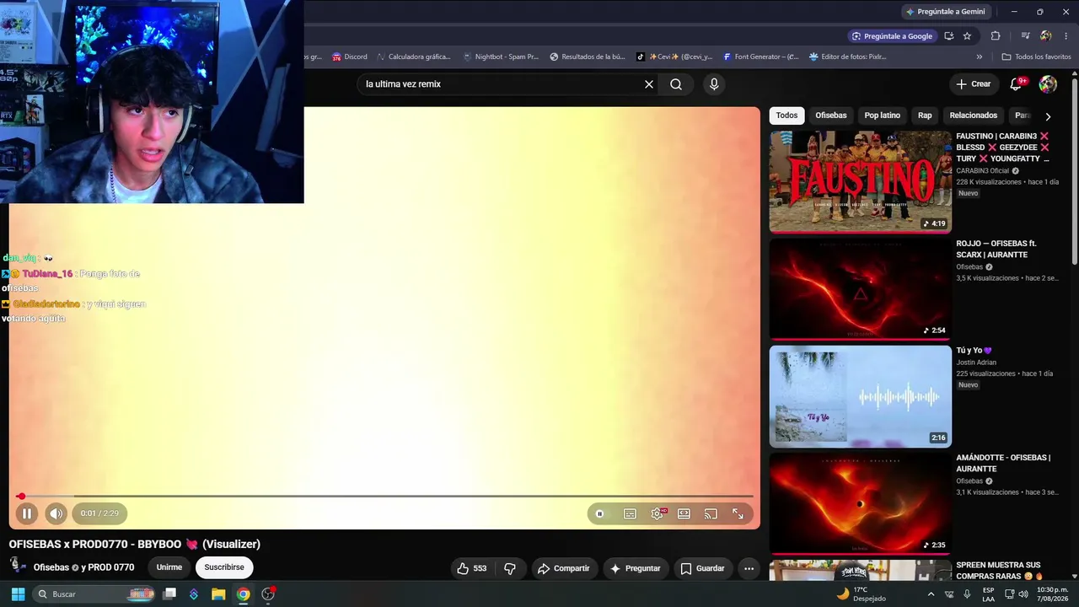Open the Preguntar AI assistant
Image resolution: width=1079 pixels, height=607 pixels.
(636, 568)
